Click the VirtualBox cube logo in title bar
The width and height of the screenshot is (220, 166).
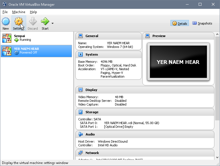tap(5, 4)
